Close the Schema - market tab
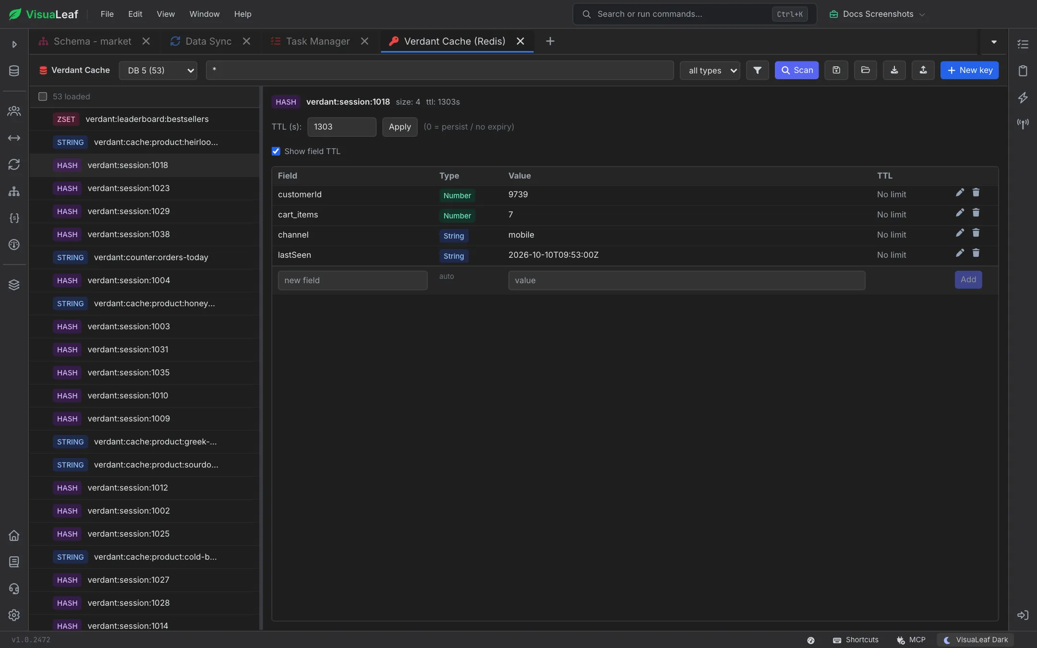1037x648 pixels. (146, 41)
